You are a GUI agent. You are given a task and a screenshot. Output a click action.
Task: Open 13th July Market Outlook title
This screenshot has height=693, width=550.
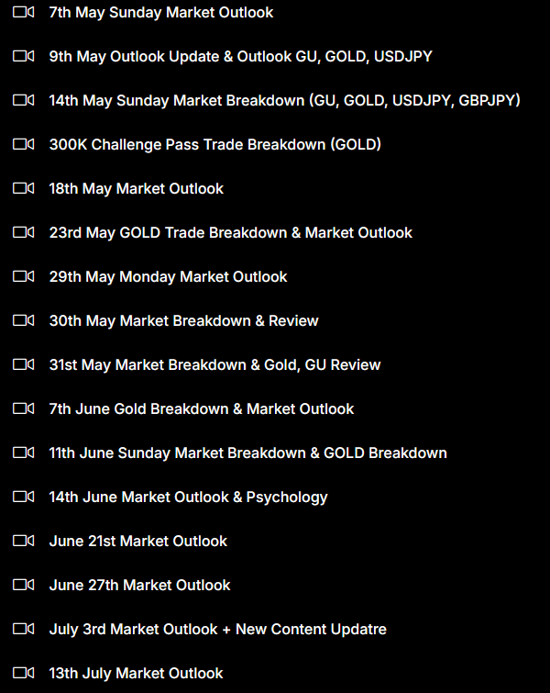click(x=136, y=674)
